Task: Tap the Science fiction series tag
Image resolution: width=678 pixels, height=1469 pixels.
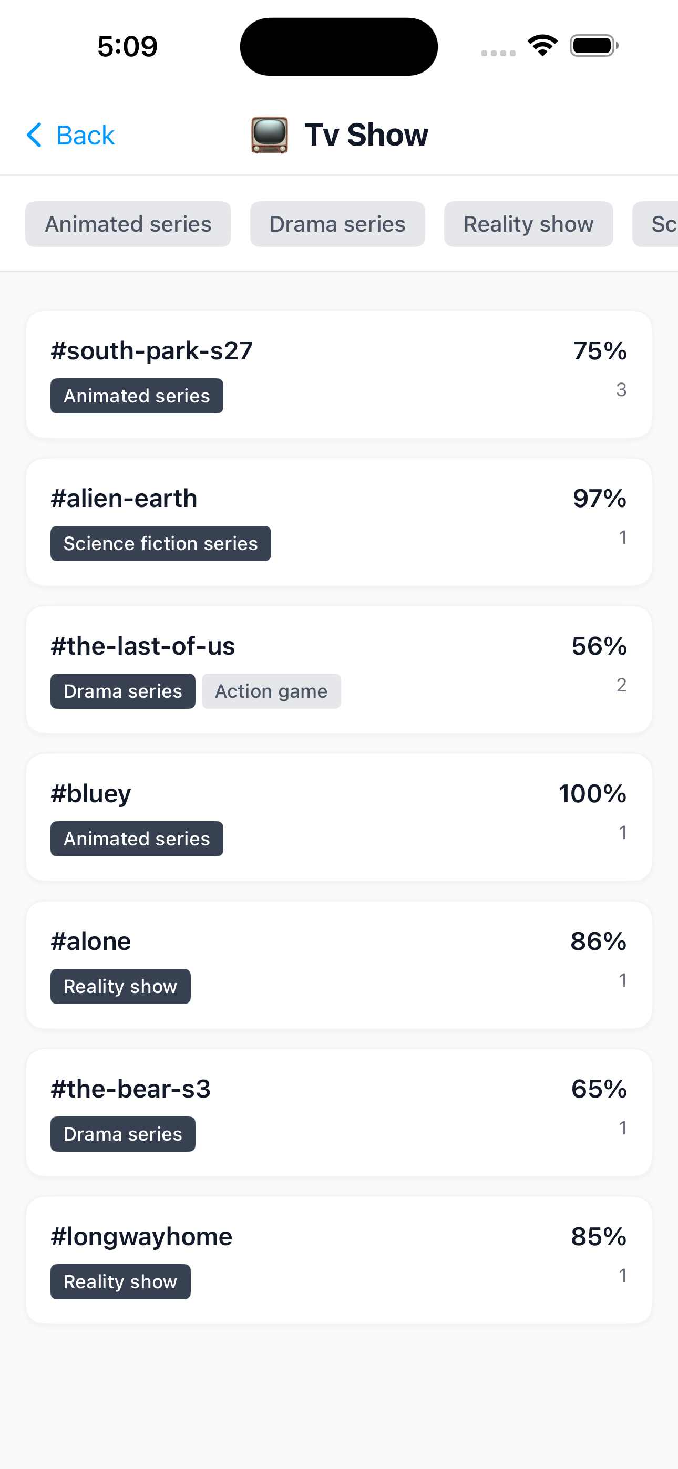Action: click(x=160, y=543)
